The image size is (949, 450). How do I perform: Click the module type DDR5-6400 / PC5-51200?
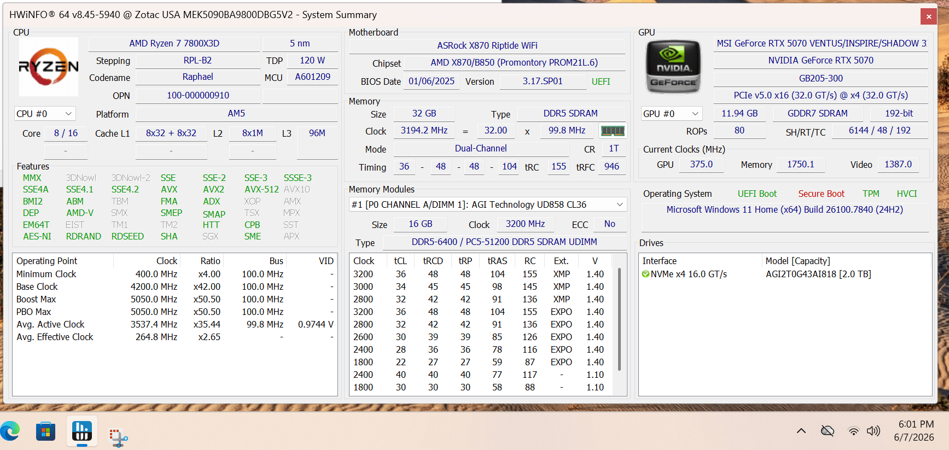[504, 242]
